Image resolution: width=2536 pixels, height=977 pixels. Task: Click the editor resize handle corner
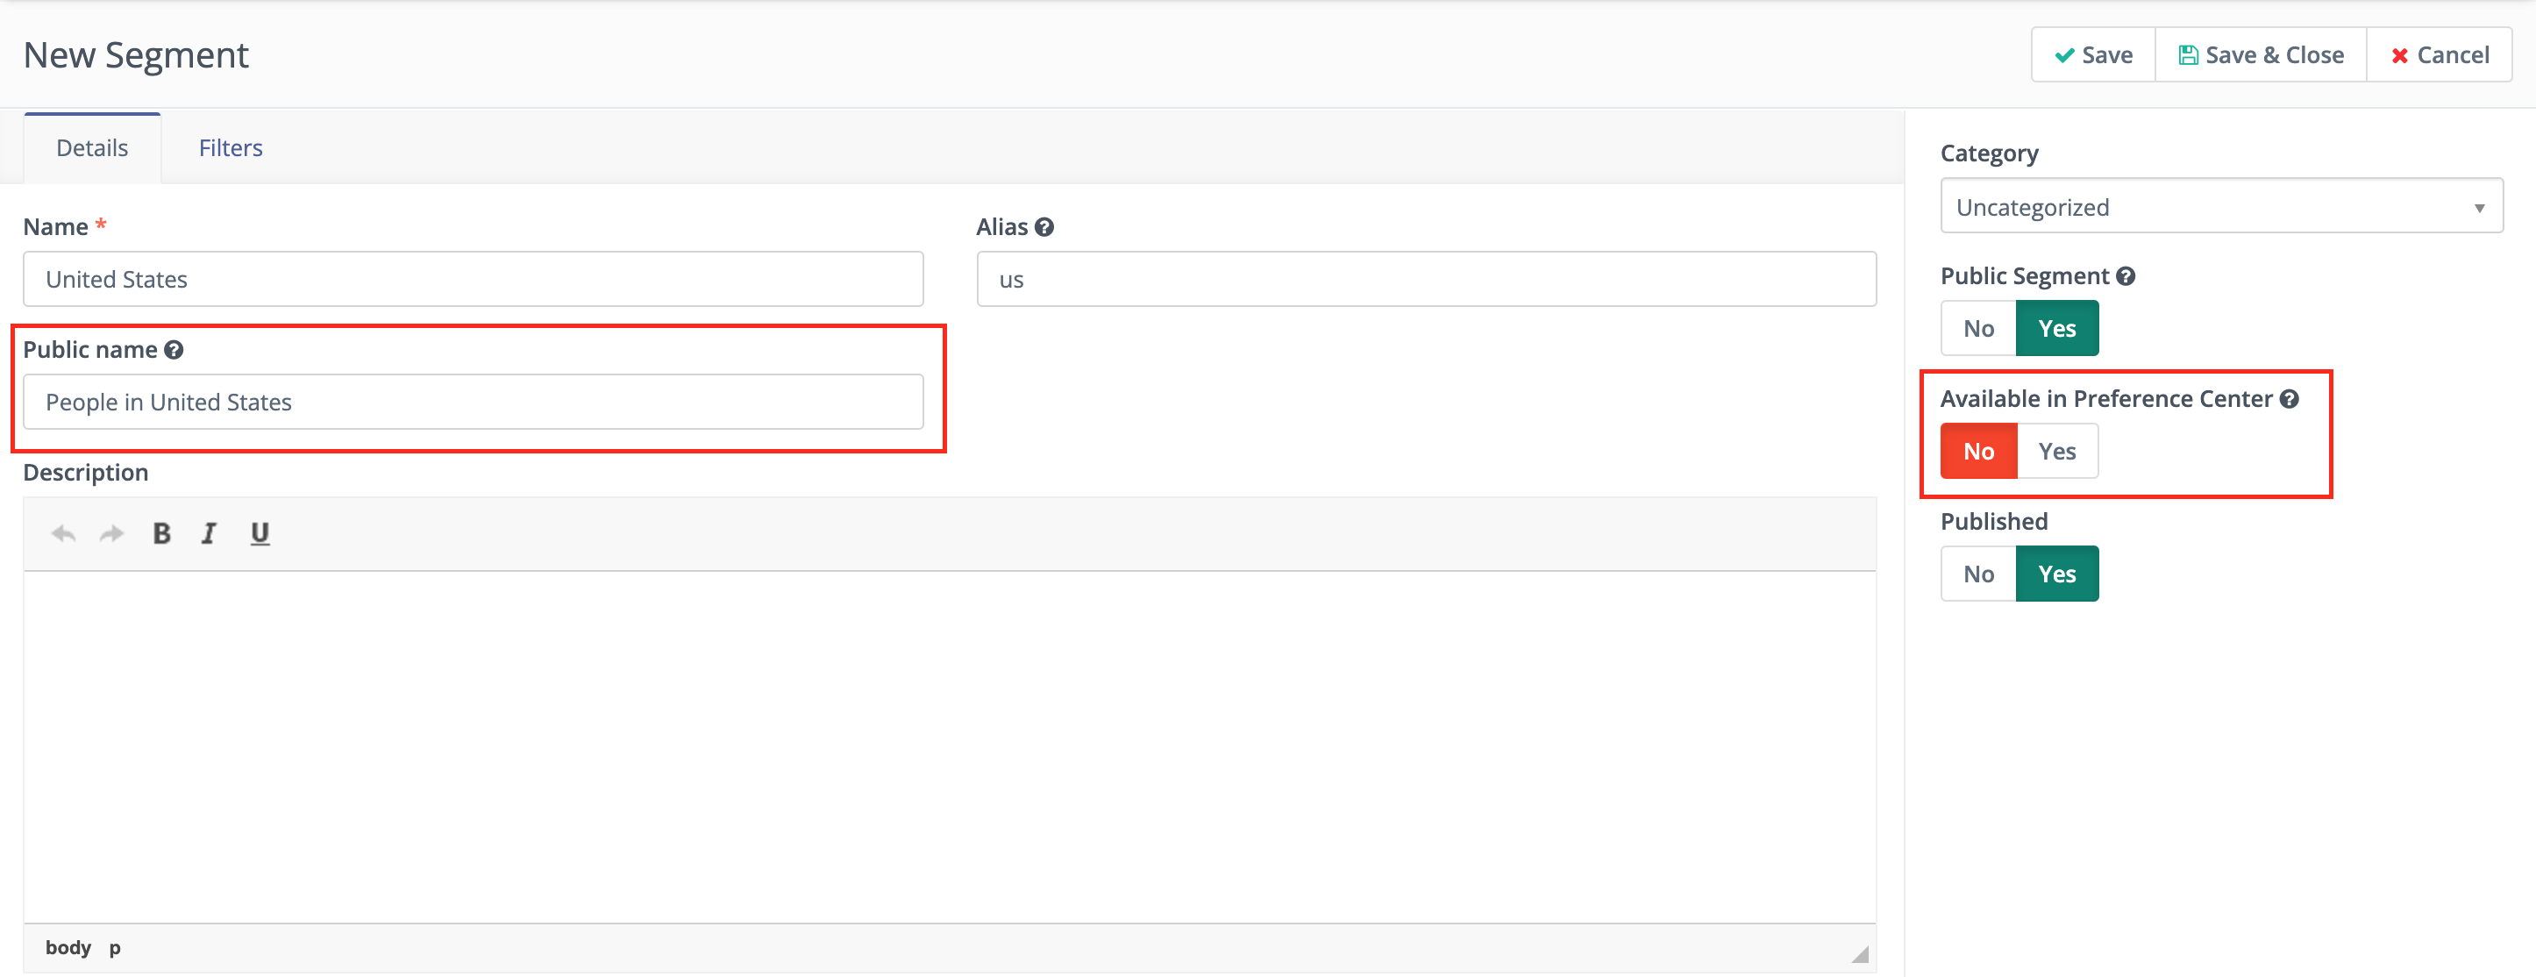click(x=1860, y=953)
